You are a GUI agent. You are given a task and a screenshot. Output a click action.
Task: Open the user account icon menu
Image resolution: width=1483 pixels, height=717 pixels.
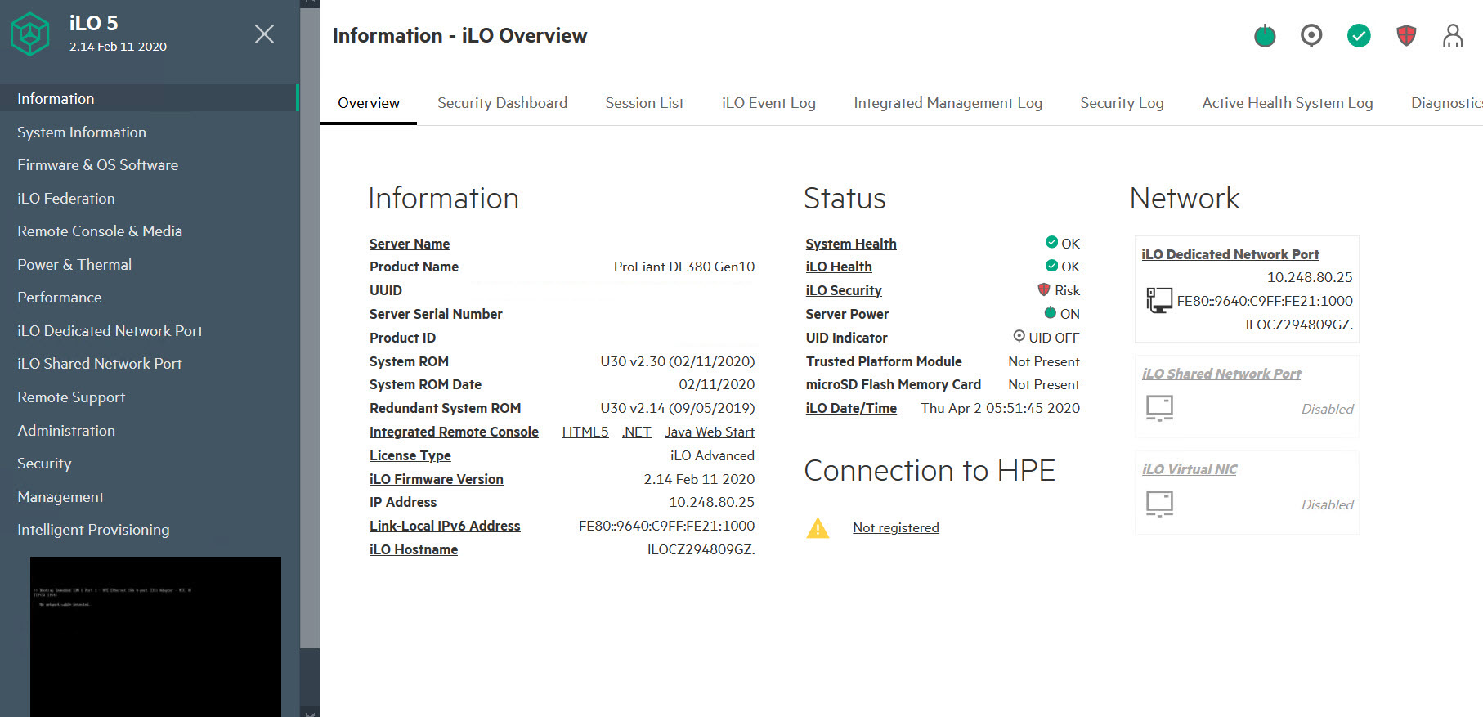pyautogui.click(x=1453, y=36)
